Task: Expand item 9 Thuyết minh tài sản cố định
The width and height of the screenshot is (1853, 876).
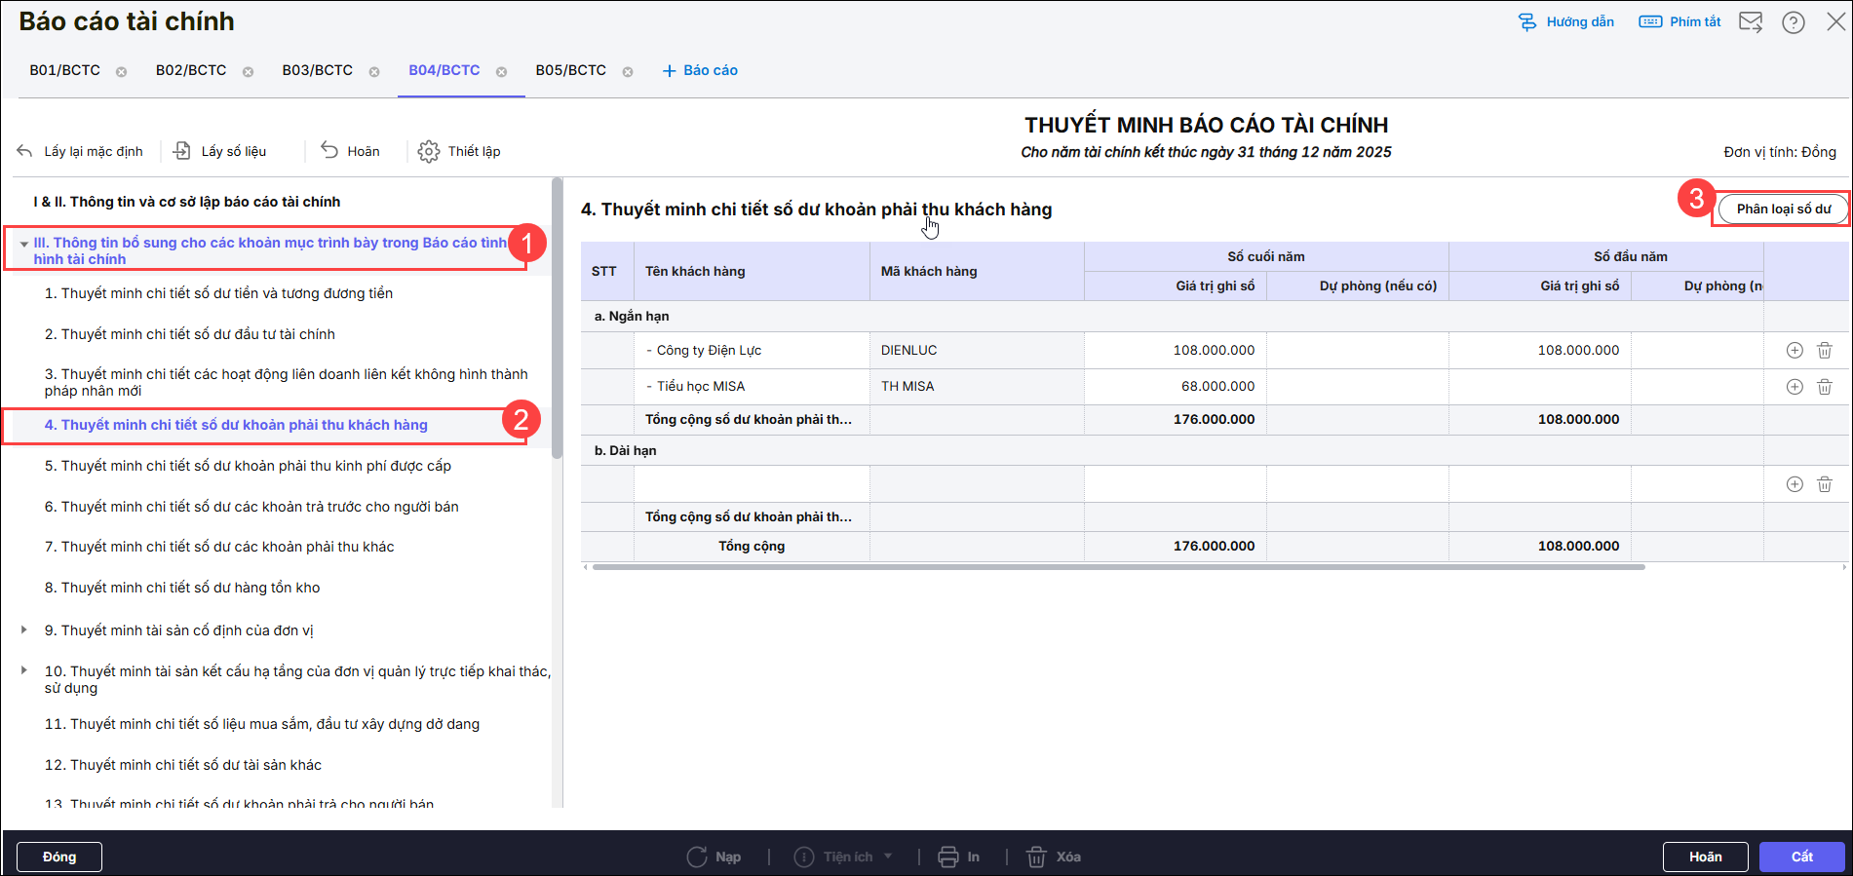Action: pos(23,630)
